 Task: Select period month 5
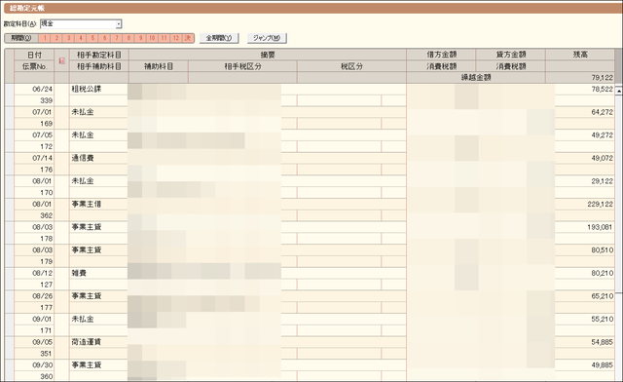click(92, 38)
